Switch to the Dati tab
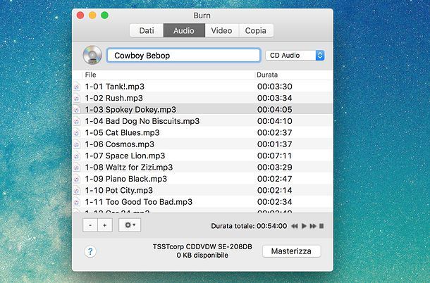 click(147, 30)
